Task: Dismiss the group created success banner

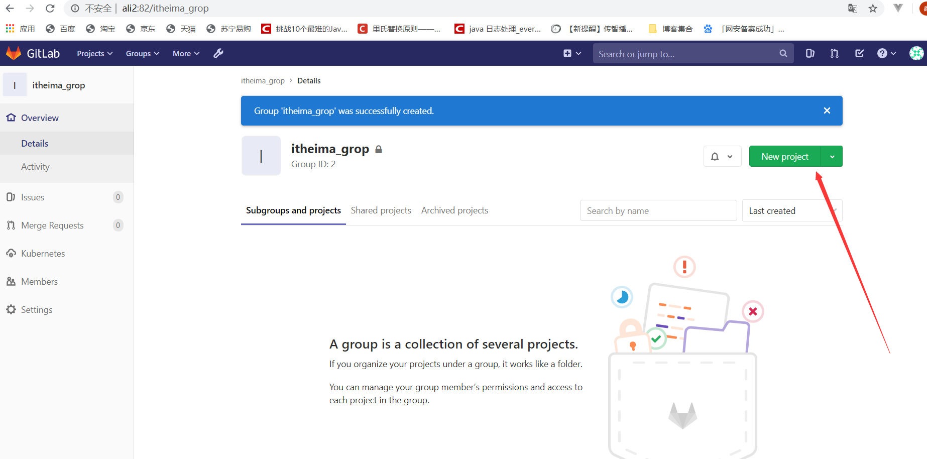Action: click(x=827, y=110)
